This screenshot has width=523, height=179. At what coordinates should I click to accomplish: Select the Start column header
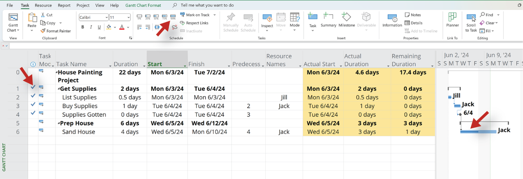click(x=167, y=60)
